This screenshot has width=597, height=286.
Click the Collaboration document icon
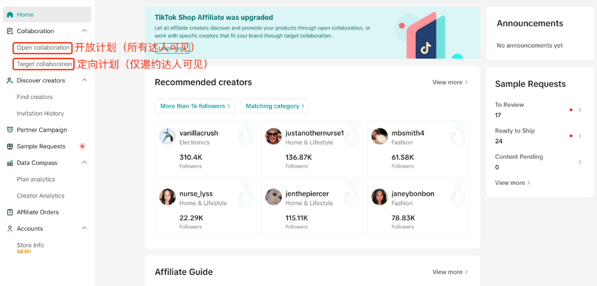point(10,31)
